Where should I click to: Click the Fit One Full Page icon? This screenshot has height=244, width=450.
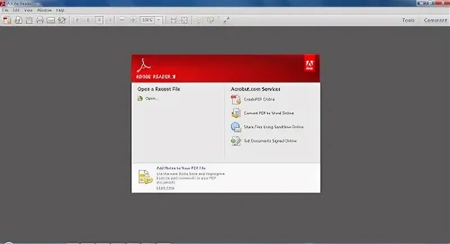point(184,20)
